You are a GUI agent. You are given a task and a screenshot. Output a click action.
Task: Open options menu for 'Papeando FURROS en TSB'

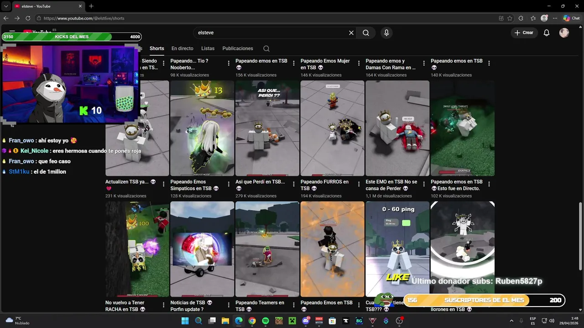pos(359,184)
